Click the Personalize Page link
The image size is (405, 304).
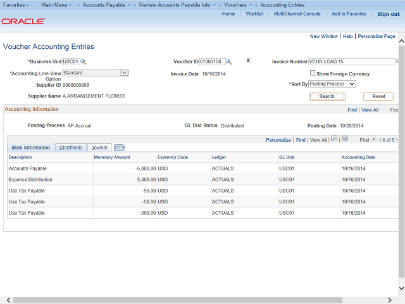point(377,36)
